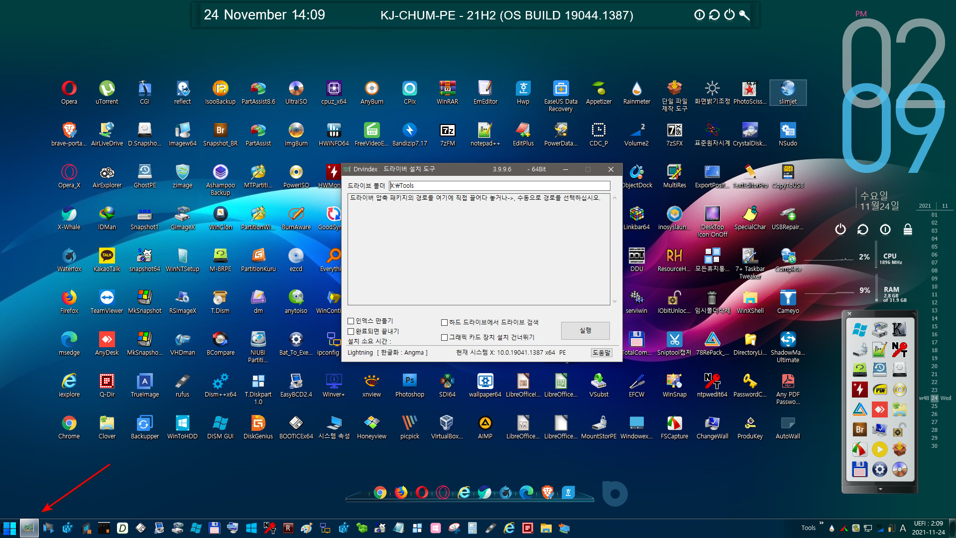Select the Rainmeter desktop icon
The height and width of the screenshot is (538, 956).
(636, 93)
